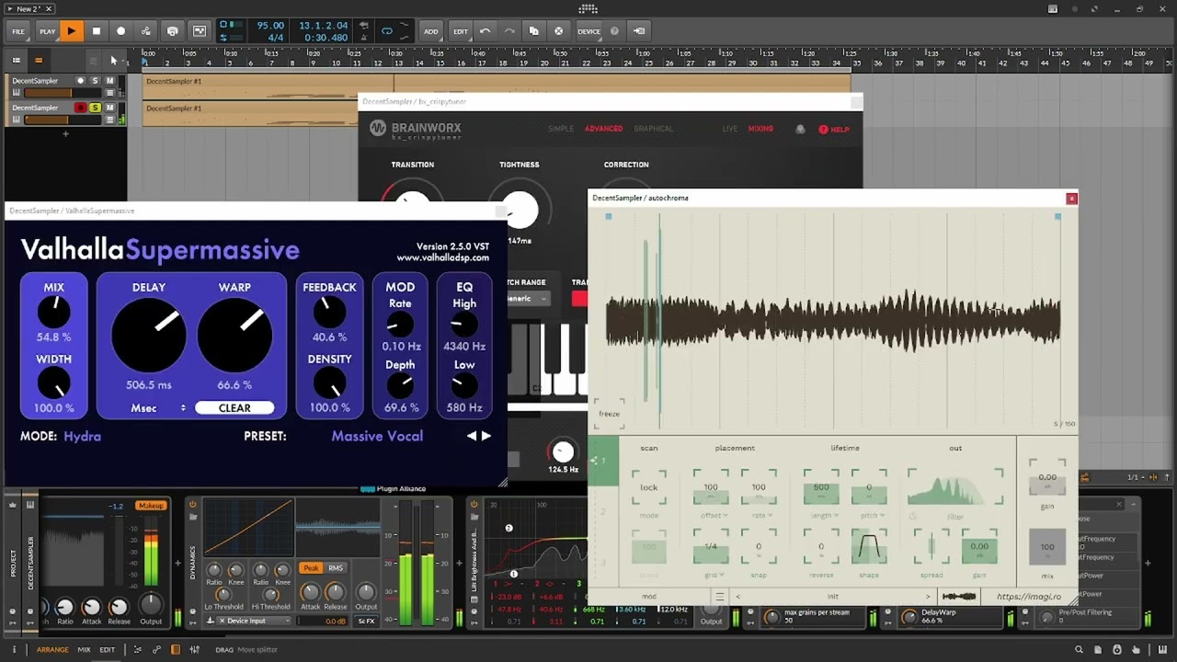
Task: Select the ADVANCED tab in crispytuner
Action: coord(603,129)
